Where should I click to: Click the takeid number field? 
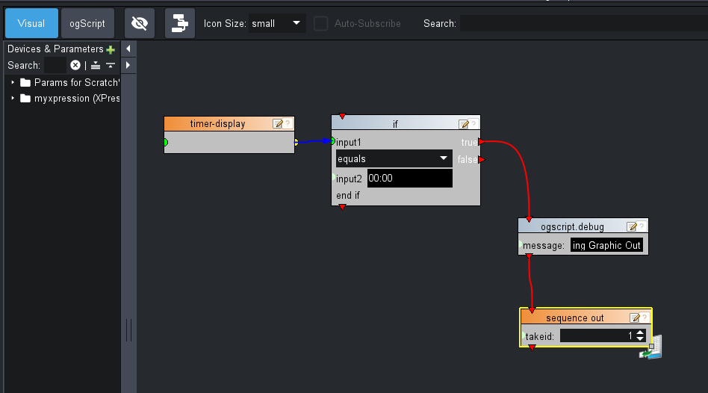[x=597, y=335]
